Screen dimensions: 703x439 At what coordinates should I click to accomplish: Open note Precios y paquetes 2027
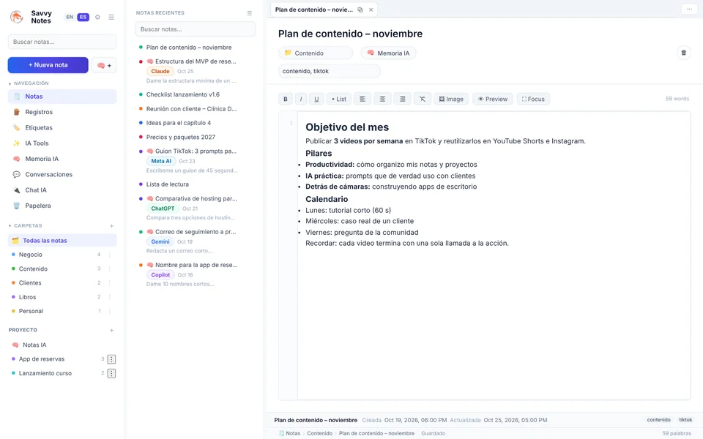(180, 137)
